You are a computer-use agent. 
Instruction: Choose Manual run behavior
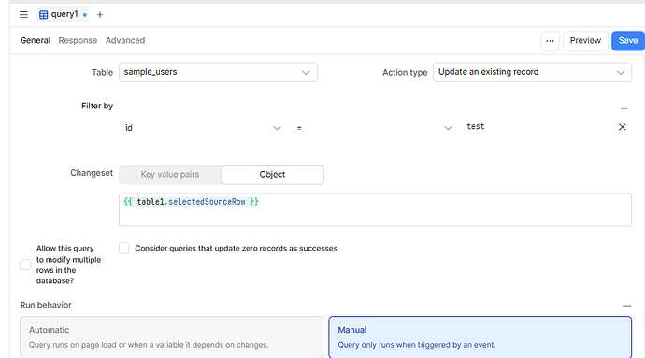pyautogui.click(x=480, y=337)
